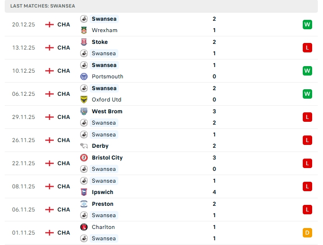Click the 26.11.25 match date
The image size is (323, 245).
[24, 140]
